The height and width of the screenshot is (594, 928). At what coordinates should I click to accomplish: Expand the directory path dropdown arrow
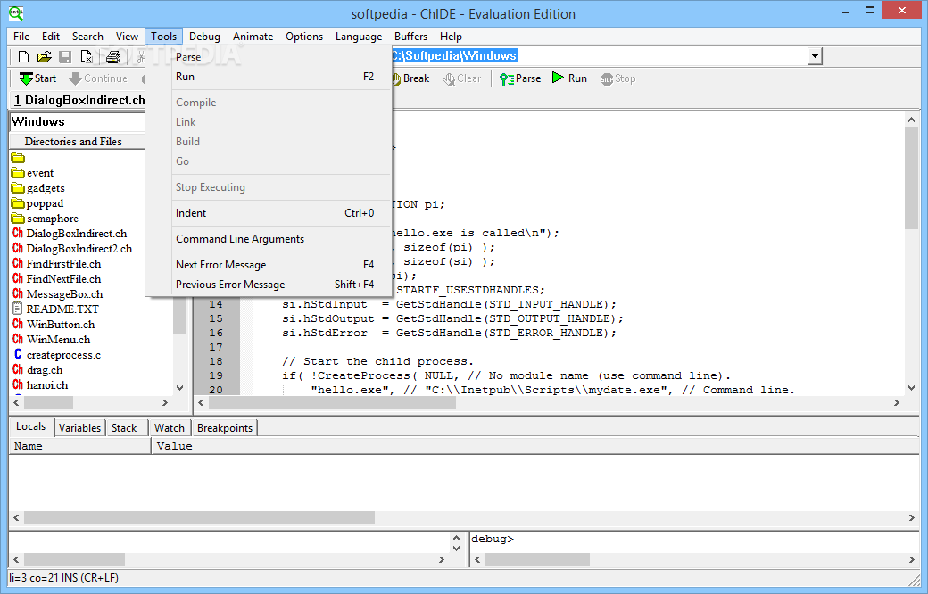pyautogui.click(x=815, y=56)
